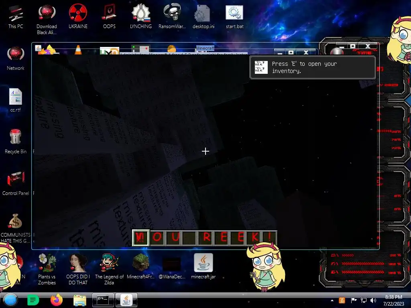Show hidden tray icons arrow
411x308 pixels.
click(x=332, y=300)
